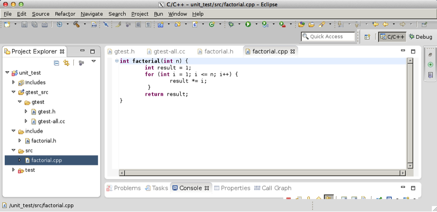The width and height of the screenshot is (437, 212).
Task: Click the Open Task folder icon
Action: 311,25
